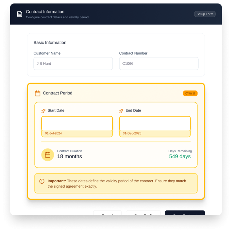The image size is (232, 232).
Task: Click the contract document icon in header
Action: click(20, 14)
